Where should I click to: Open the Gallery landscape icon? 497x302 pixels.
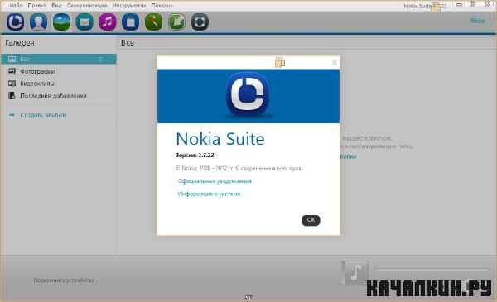[x=61, y=22]
